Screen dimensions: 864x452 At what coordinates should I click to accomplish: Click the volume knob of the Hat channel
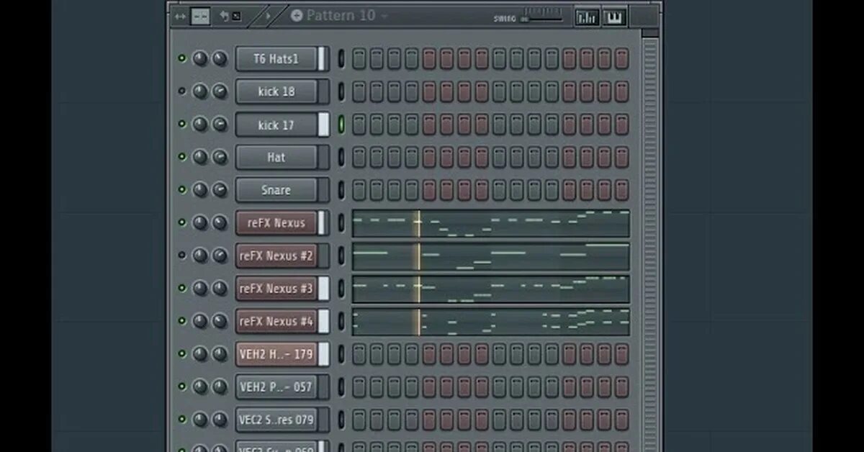(x=220, y=157)
